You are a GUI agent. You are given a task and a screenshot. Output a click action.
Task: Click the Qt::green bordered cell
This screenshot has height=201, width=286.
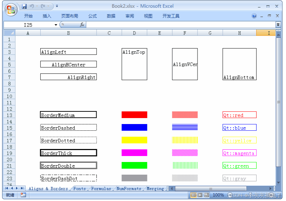pos(239,166)
